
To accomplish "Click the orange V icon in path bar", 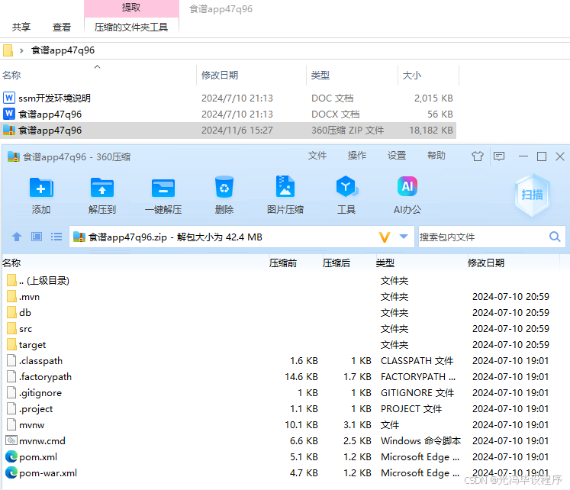I will pos(385,237).
